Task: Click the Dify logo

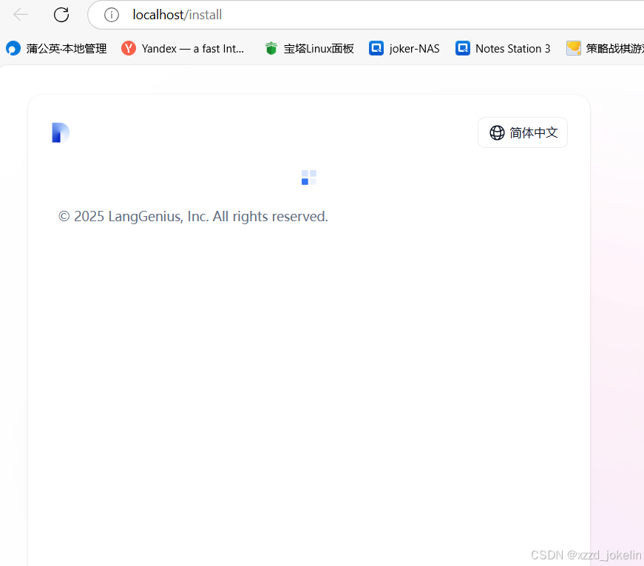Action: point(60,132)
